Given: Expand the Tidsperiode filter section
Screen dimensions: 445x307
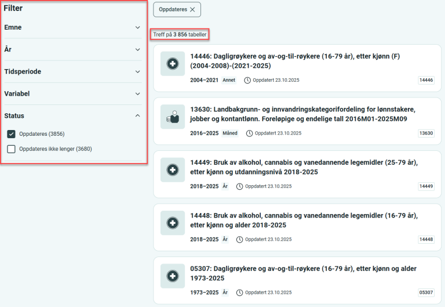Looking at the screenshot, I should (x=72, y=71).
